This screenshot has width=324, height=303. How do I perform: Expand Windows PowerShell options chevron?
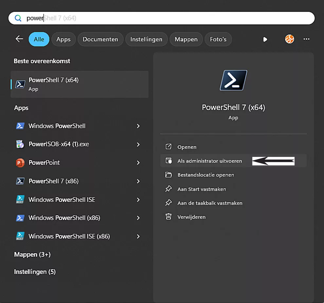(138, 126)
